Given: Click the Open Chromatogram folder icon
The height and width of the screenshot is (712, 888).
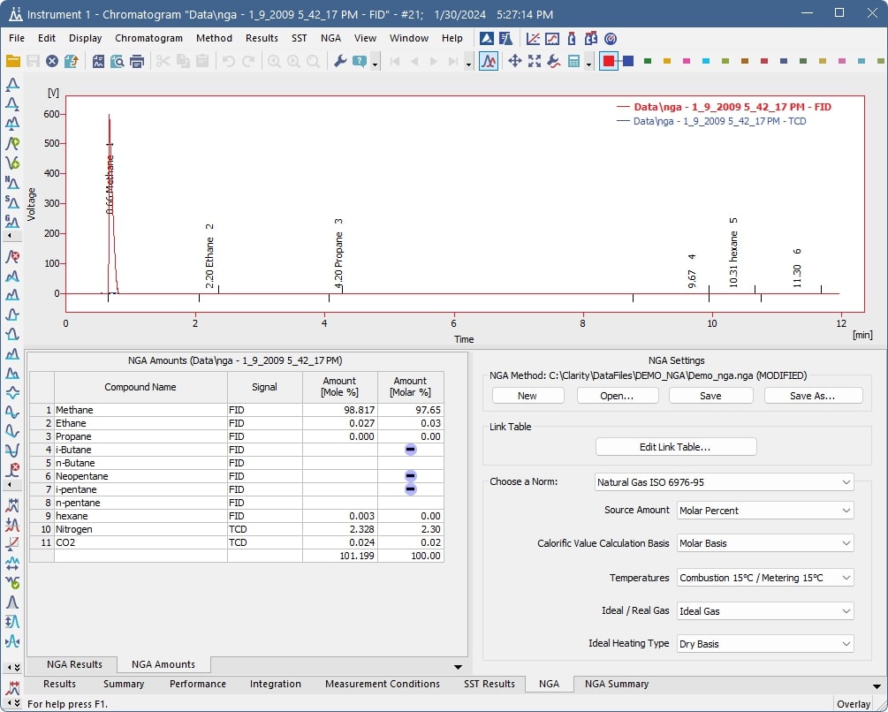Looking at the screenshot, I should 13,62.
